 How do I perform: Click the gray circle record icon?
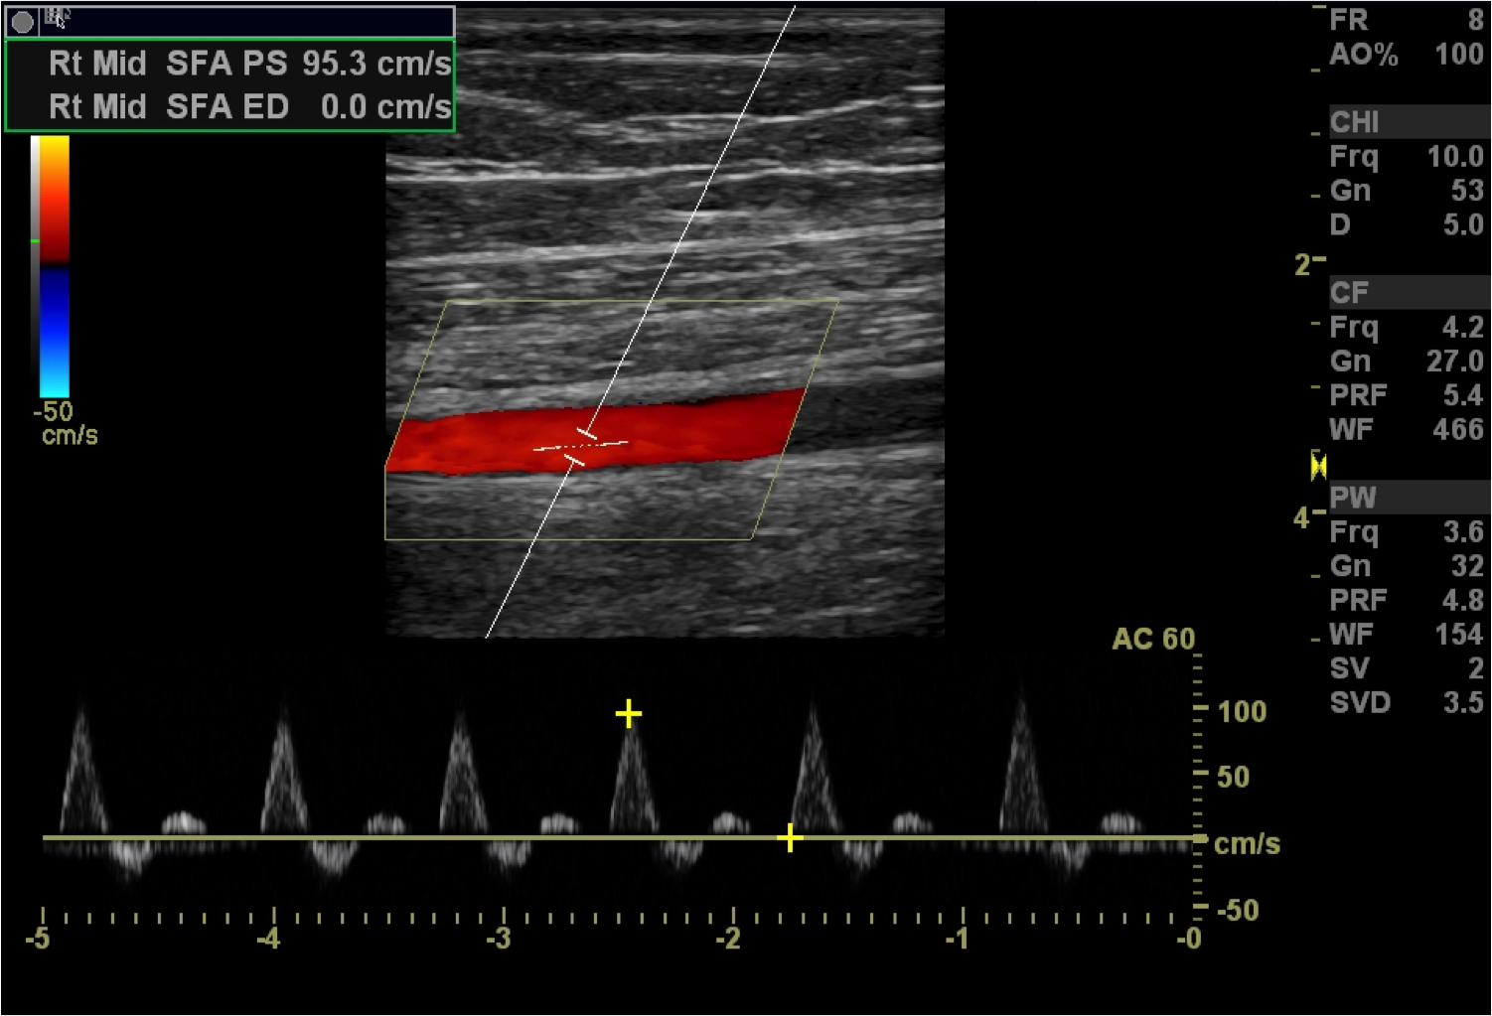(x=22, y=22)
